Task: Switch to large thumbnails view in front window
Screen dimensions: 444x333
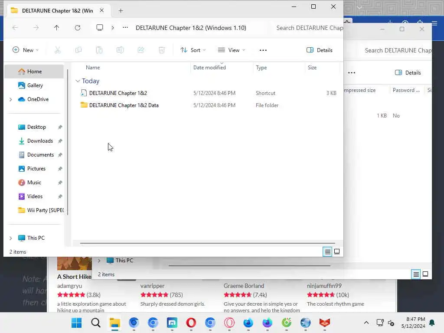Action: 337,251
